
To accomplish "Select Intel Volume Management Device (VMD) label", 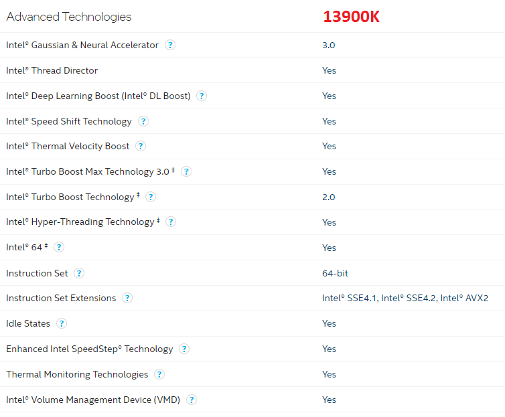I will (93, 400).
